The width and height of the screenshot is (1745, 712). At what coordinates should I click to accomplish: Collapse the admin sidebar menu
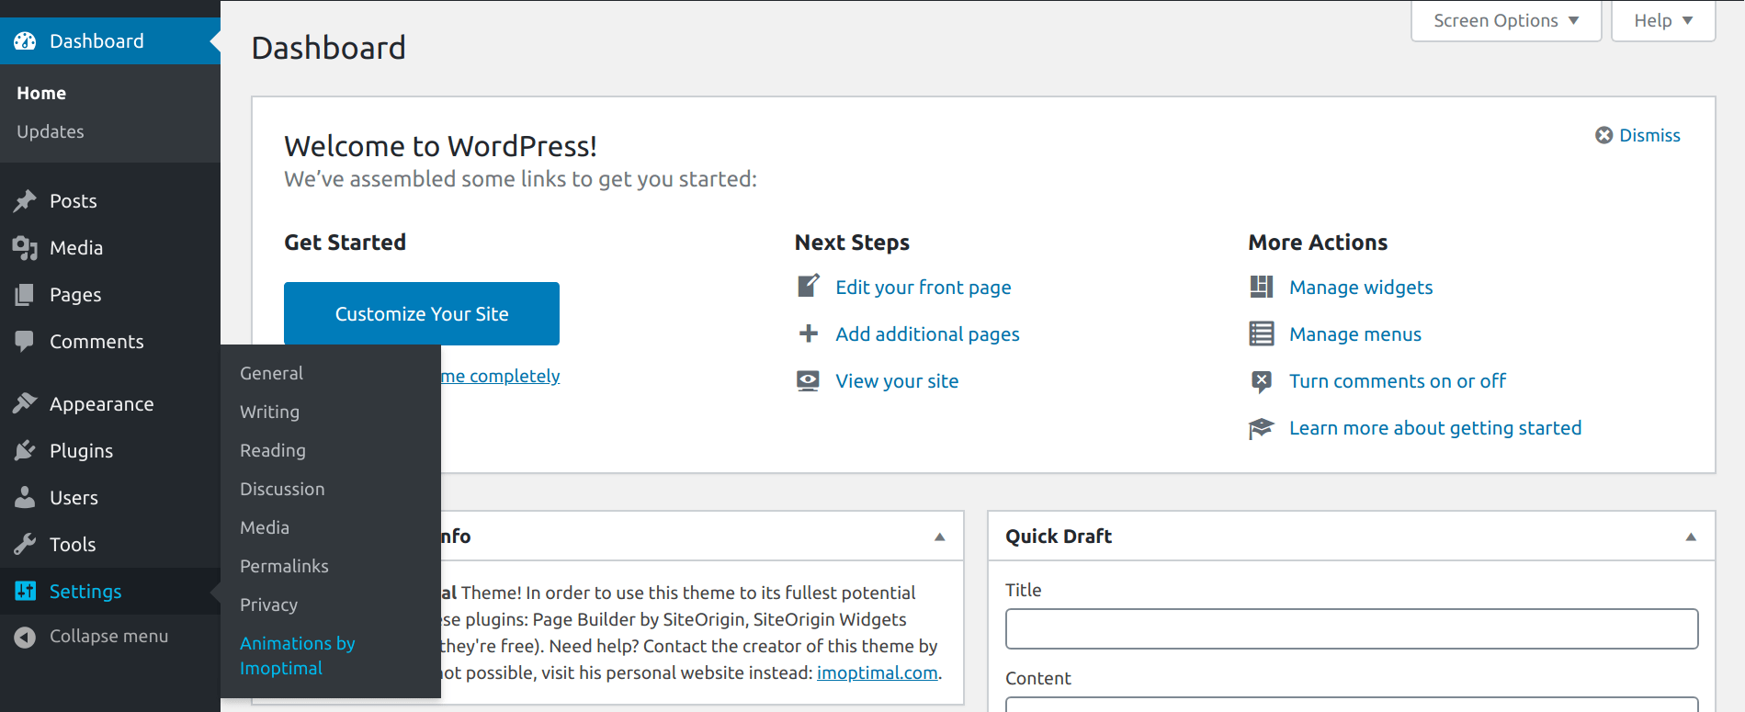tap(92, 637)
